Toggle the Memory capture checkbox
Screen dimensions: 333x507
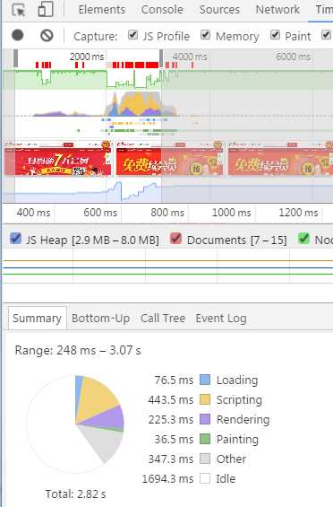[x=205, y=35]
